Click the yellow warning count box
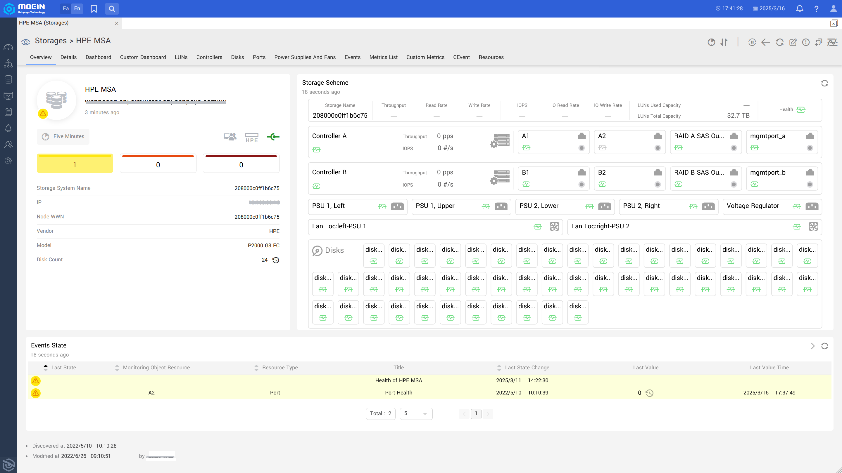 pos(75,163)
